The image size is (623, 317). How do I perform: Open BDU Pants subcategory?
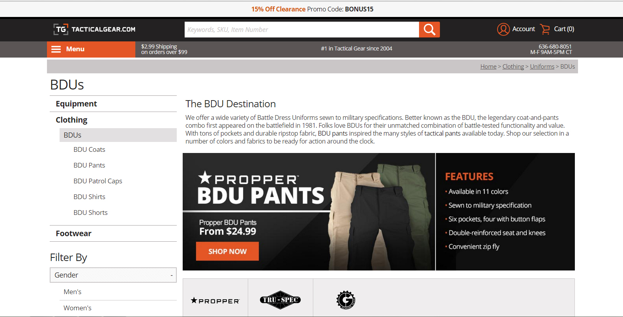[89, 165]
